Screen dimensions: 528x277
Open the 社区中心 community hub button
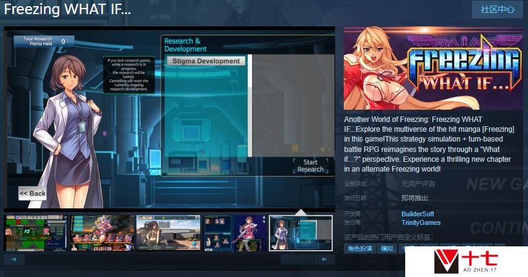point(497,9)
